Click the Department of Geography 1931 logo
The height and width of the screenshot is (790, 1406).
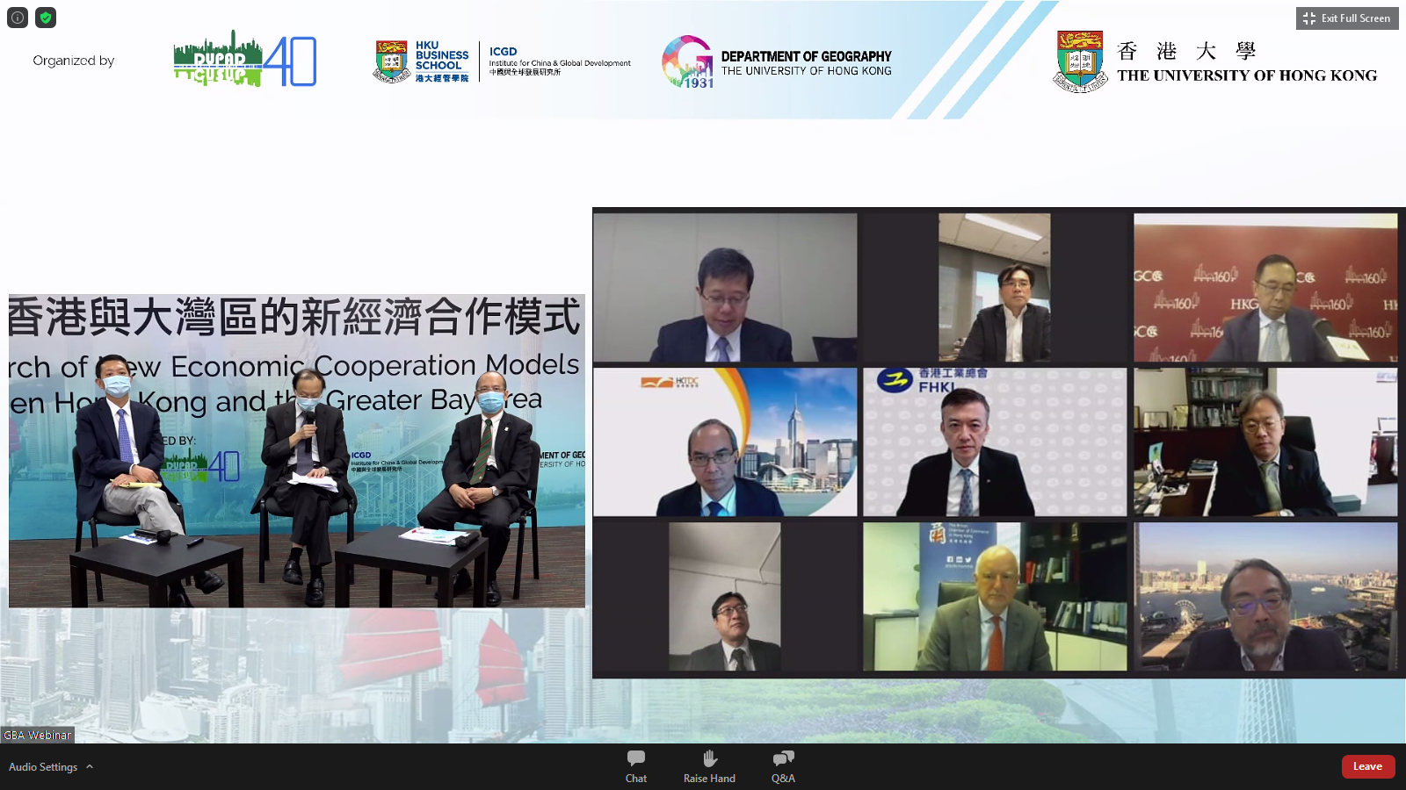click(x=687, y=61)
